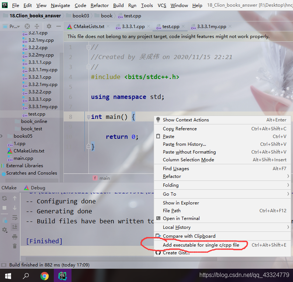The image size is (293, 282).
Task: Open Windows Start menu
Action: coord(8,276)
